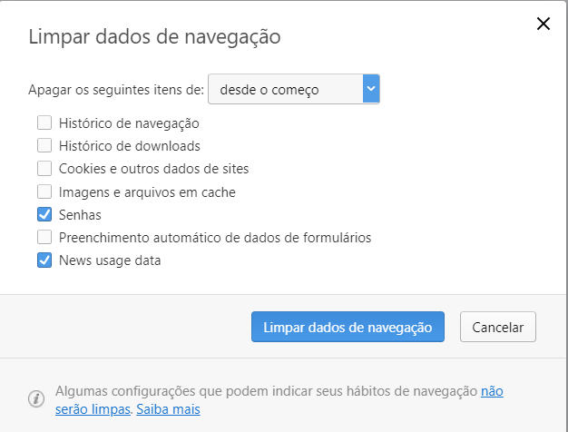The image size is (568, 432).
Task: Click the blue arrow of the time range dropdown
Action: click(370, 89)
